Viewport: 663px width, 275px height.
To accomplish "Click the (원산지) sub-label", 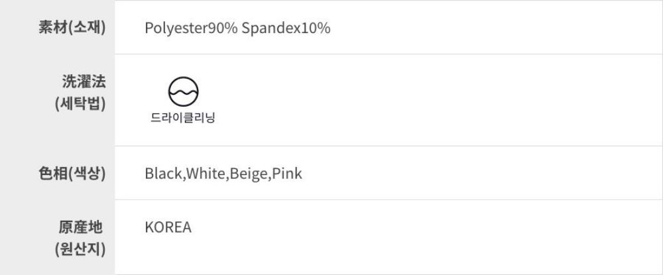I will pos(80,249).
